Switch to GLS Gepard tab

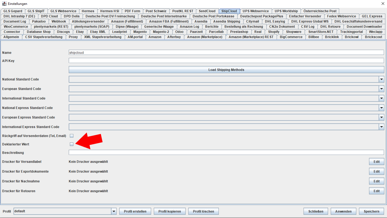coord(13,11)
